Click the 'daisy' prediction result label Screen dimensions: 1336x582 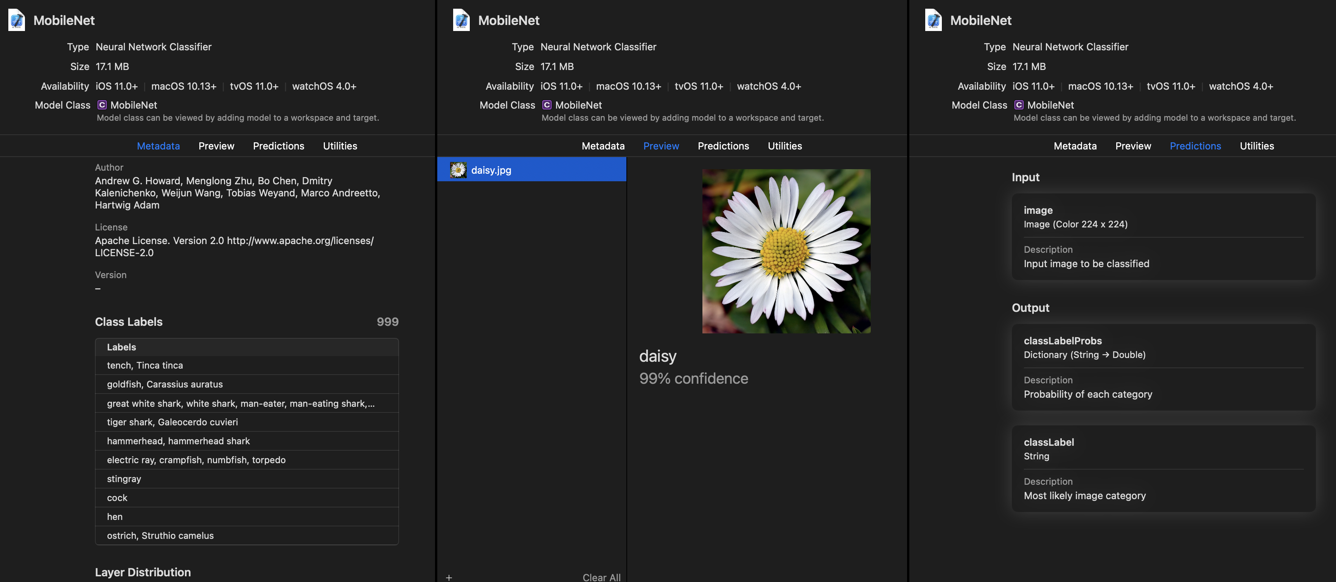pyautogui.click(x=658, y=356)
